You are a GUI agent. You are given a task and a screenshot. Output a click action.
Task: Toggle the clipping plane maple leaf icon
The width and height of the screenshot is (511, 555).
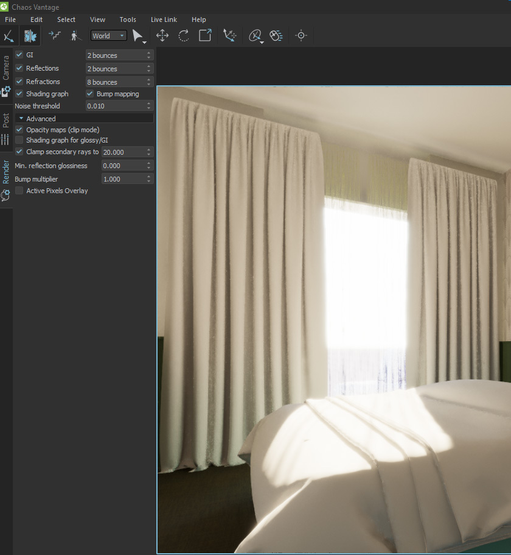pyautogui.click(x=30, y=36)
